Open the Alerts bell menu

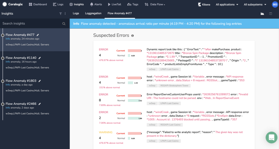click(96, 4)
